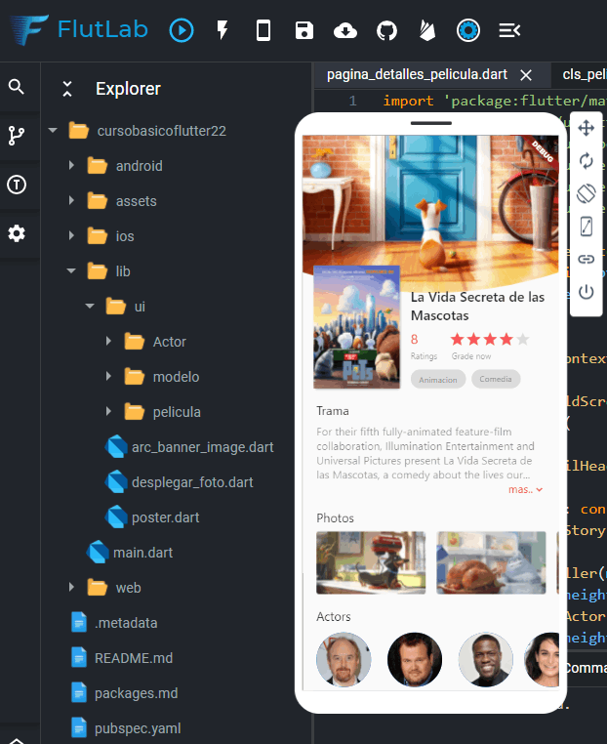The height and width of the screenshot is (744, 607).
Task: Collapse the lib folder
Action: tap(72, 271)
